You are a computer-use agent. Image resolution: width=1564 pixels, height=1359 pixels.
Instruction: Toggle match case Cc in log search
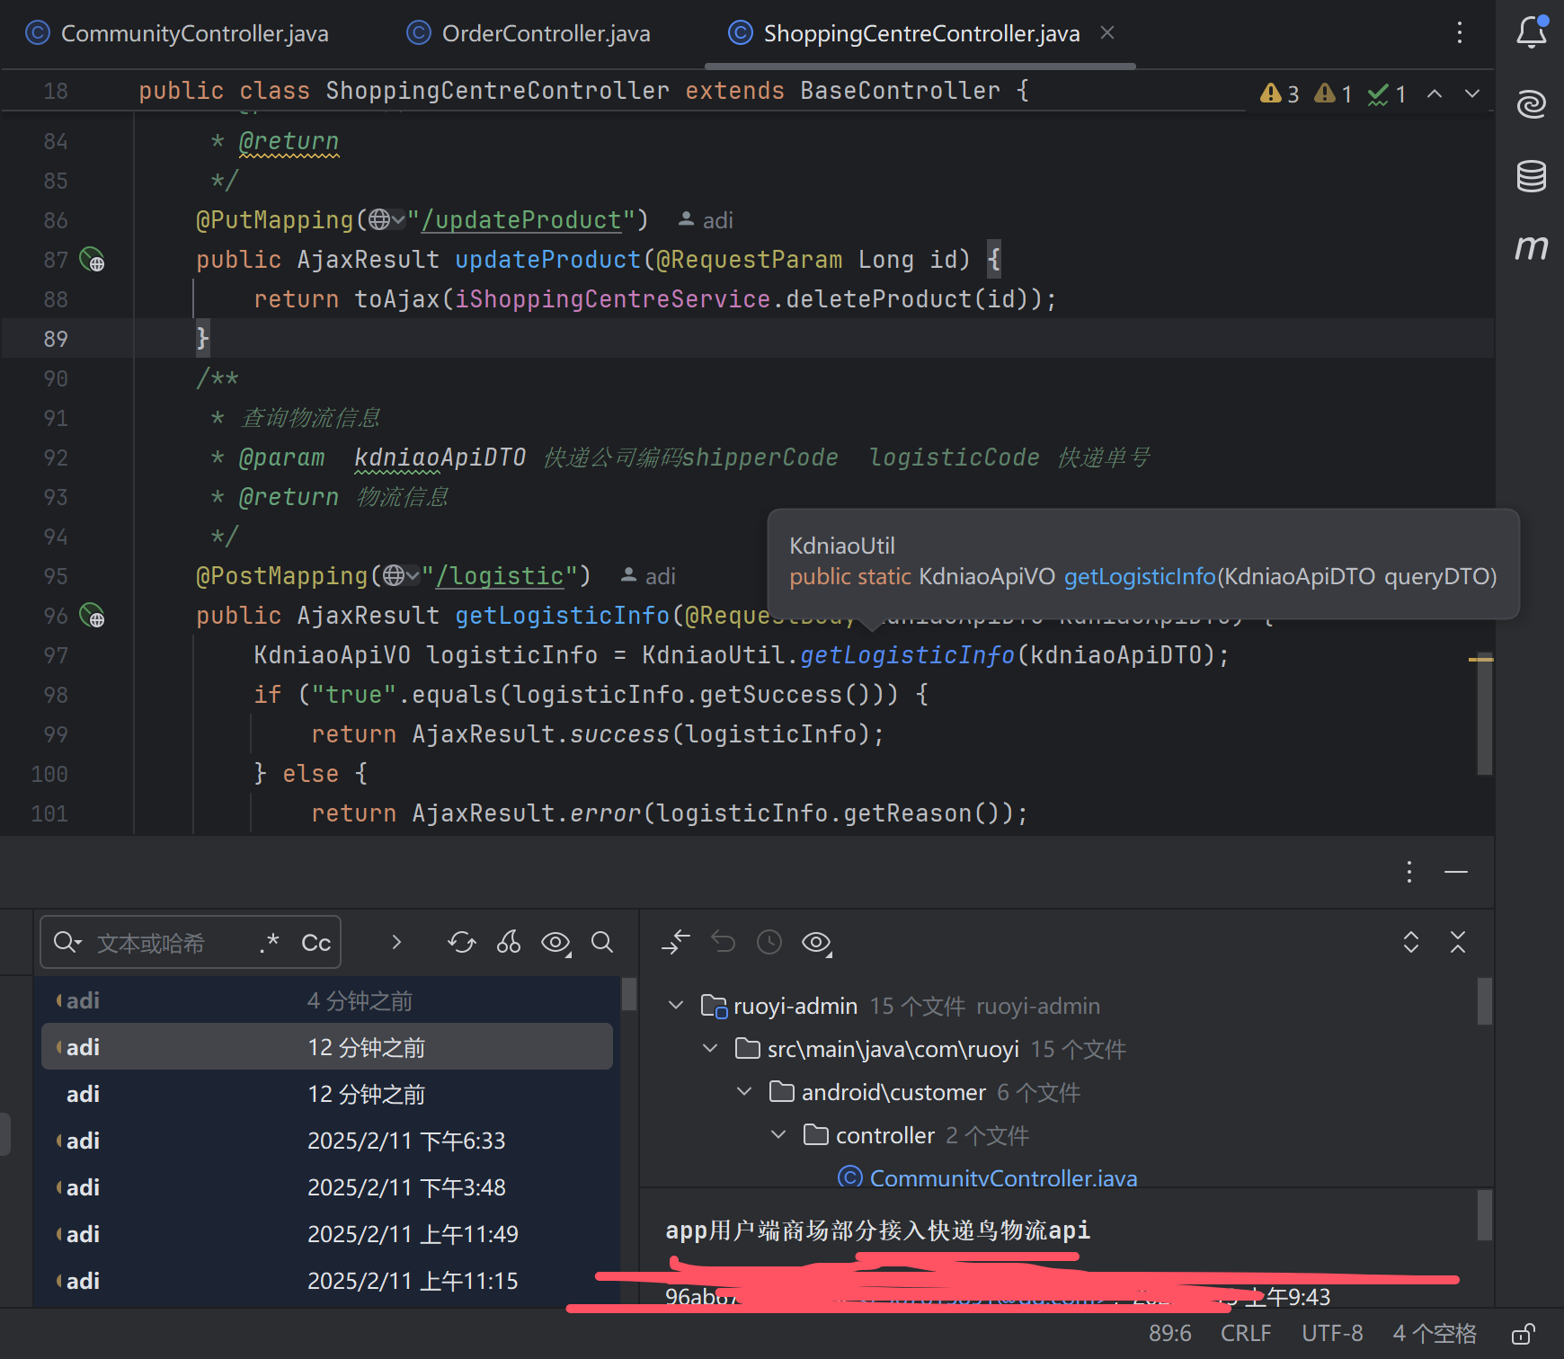[x=315, y=943]
